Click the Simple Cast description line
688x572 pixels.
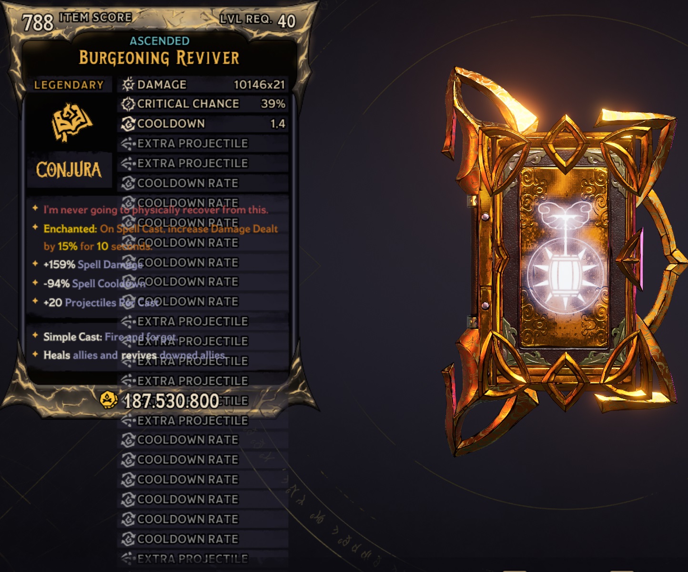[110, 337]
